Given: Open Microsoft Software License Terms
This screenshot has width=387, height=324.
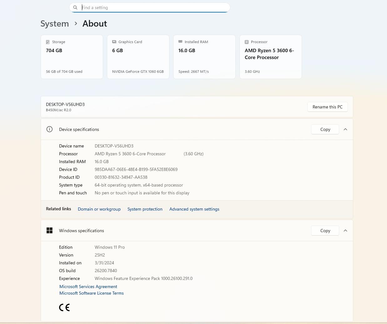Looking at the screenshot, I should point(92,293).
